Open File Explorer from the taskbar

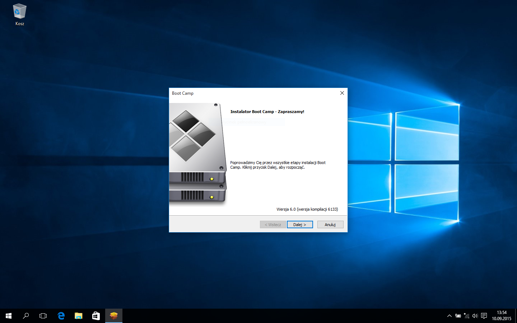78,316
